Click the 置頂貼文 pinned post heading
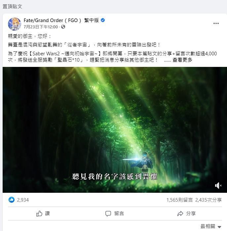Viewport: 227px width, 231px height. pos(13,7)
